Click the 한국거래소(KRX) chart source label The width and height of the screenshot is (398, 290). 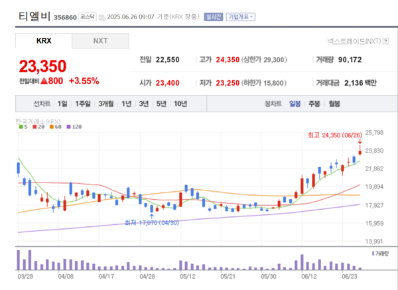(38, 121)
